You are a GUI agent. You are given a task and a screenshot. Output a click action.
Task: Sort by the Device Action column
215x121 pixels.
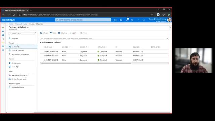click(x=155, y=47)
